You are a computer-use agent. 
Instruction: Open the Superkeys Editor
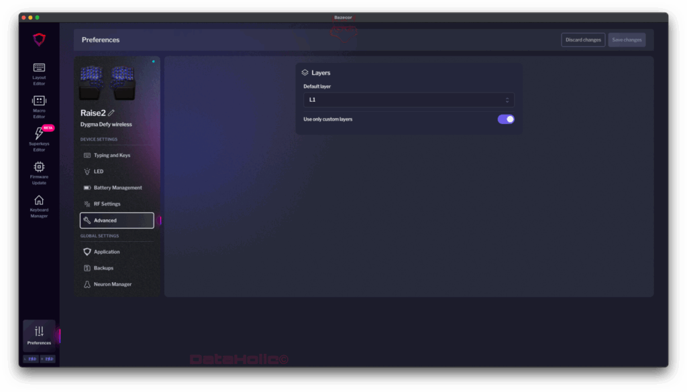click(x=39, y=139)
